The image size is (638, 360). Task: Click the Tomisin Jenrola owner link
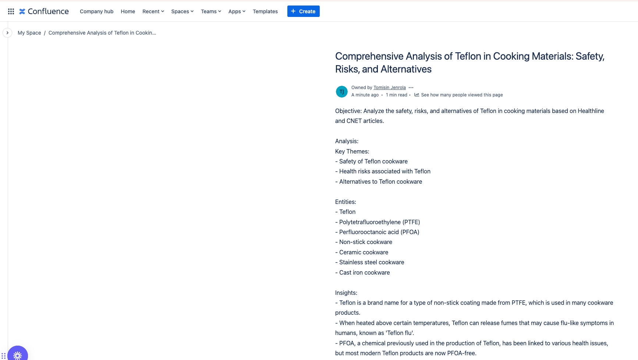tap(389, 88)
